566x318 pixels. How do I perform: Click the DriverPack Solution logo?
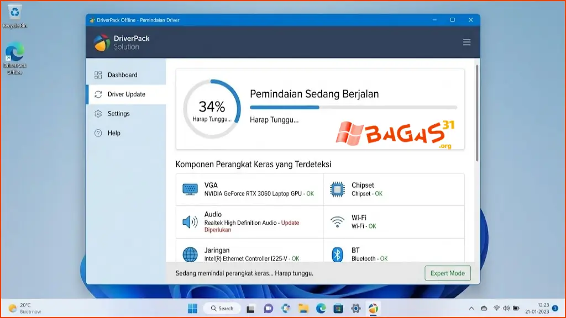(x=122, y=43)
